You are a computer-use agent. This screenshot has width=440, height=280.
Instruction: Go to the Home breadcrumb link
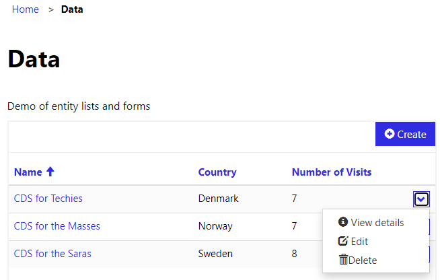pyautogui.click(x=26, y=9)
